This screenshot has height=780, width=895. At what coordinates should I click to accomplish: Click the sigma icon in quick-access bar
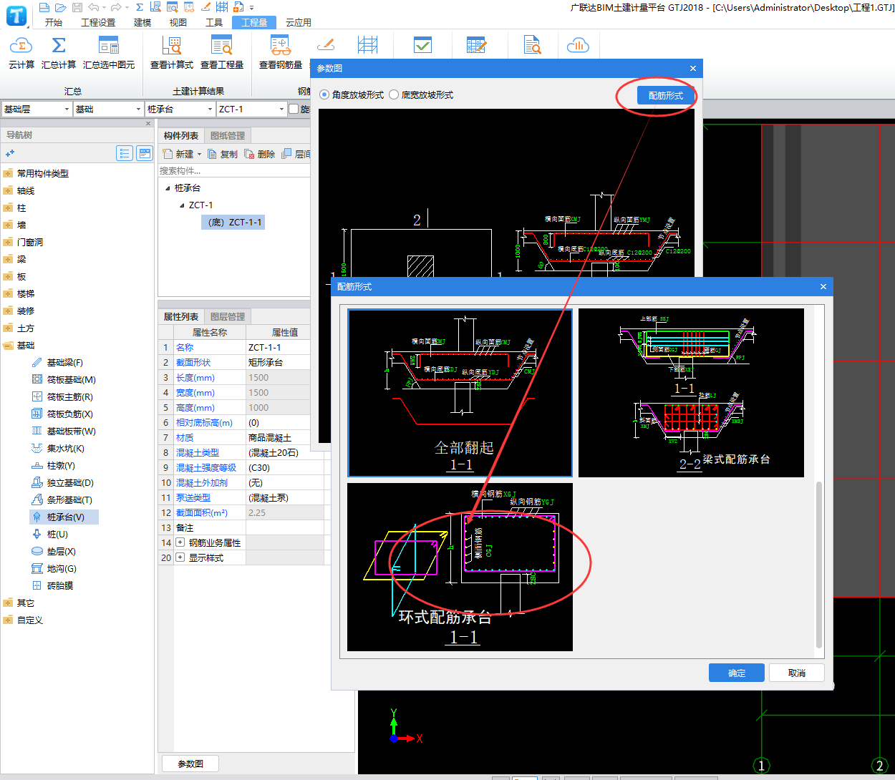pos(139,7)
